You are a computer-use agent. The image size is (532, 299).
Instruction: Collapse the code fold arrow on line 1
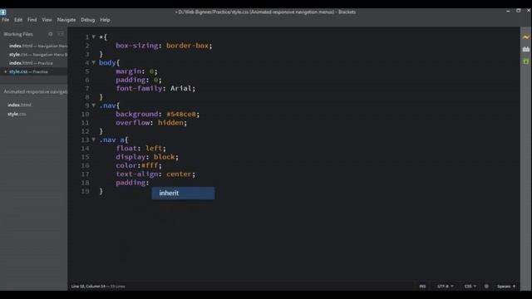tap(94, 37)
